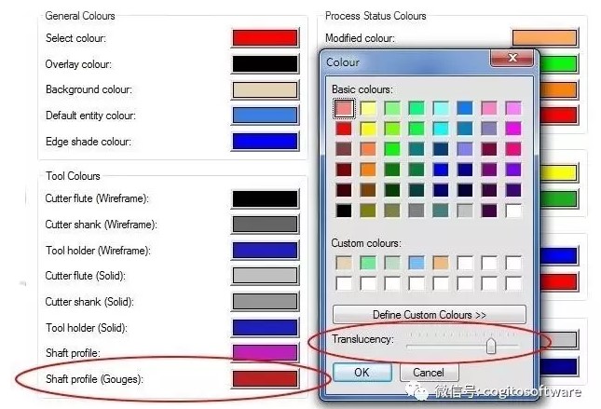Choose brown in fifth basic colour row
601x409 pixels.
click(368, 190)
